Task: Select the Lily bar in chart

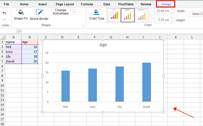Action: click(120, 84)
